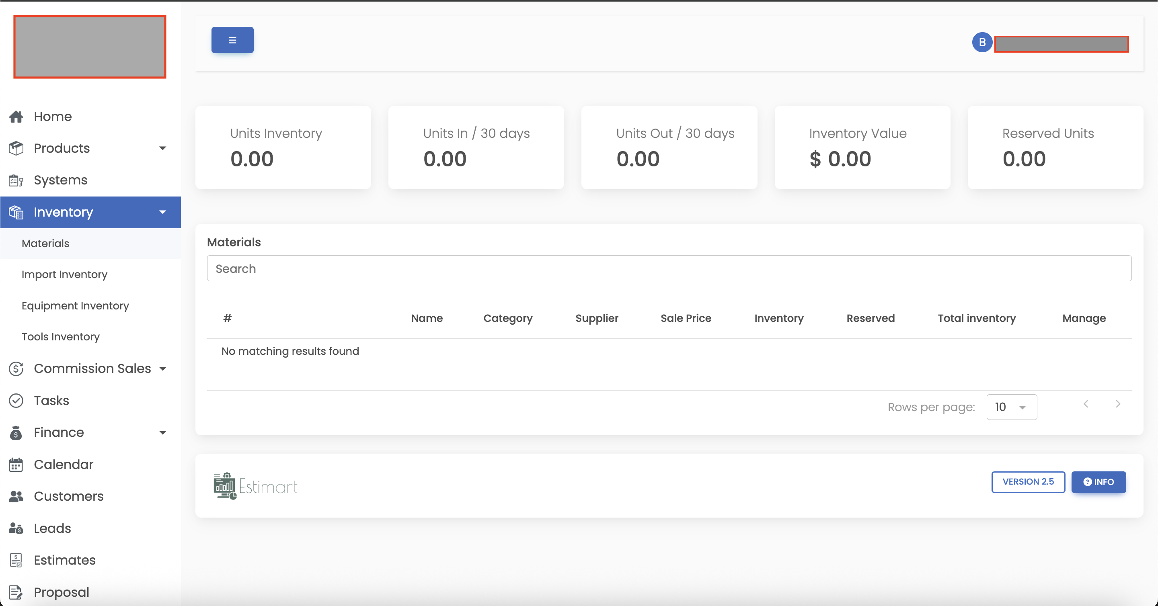Viewport: 1158px width, 606px height.
Task: Click the B user avatar
Action: [x=982, y=42]
